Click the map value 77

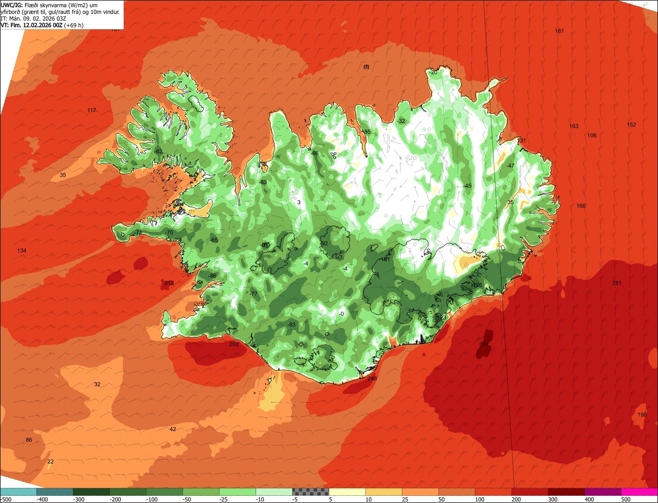click(x=254, y=294)
